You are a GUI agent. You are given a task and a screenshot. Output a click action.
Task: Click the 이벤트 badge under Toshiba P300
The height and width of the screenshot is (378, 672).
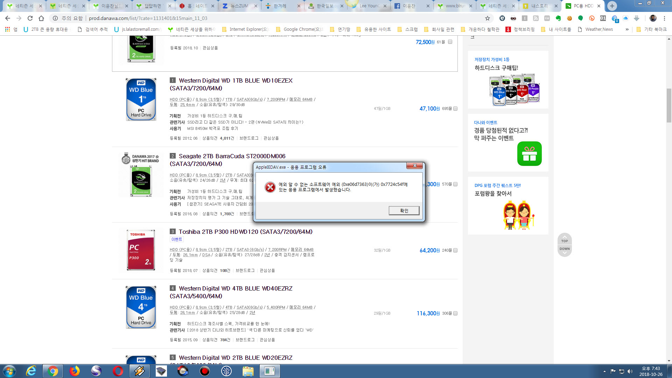[x=177, y=239]
